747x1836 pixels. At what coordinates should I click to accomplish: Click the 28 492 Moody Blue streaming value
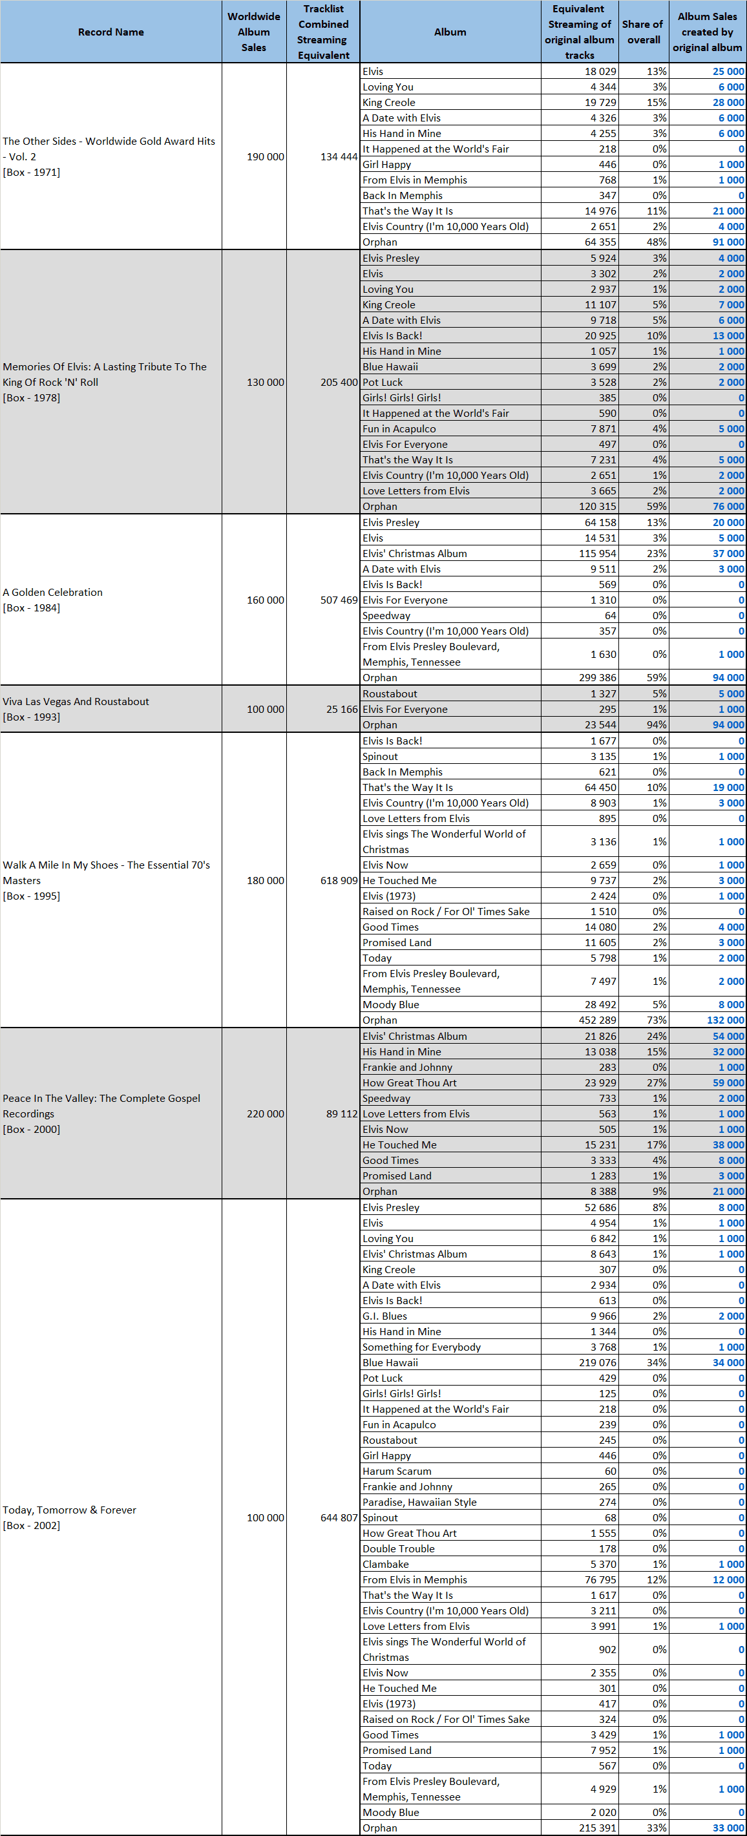(x=580, y=1005)
